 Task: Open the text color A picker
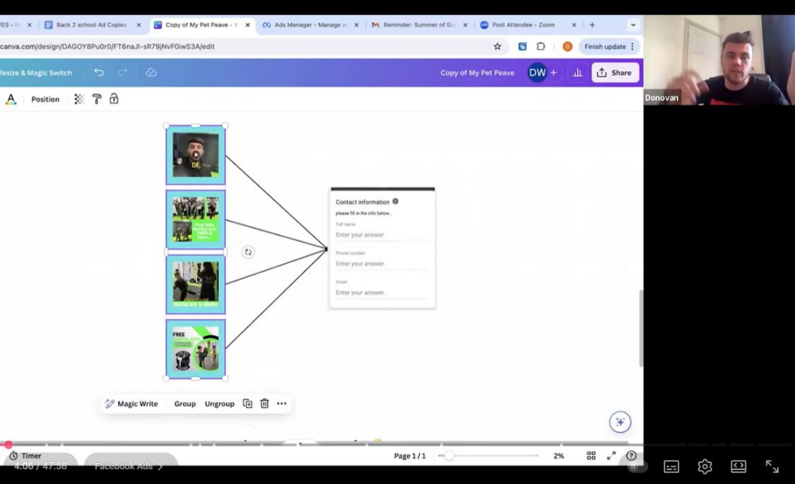pos(11,99)
